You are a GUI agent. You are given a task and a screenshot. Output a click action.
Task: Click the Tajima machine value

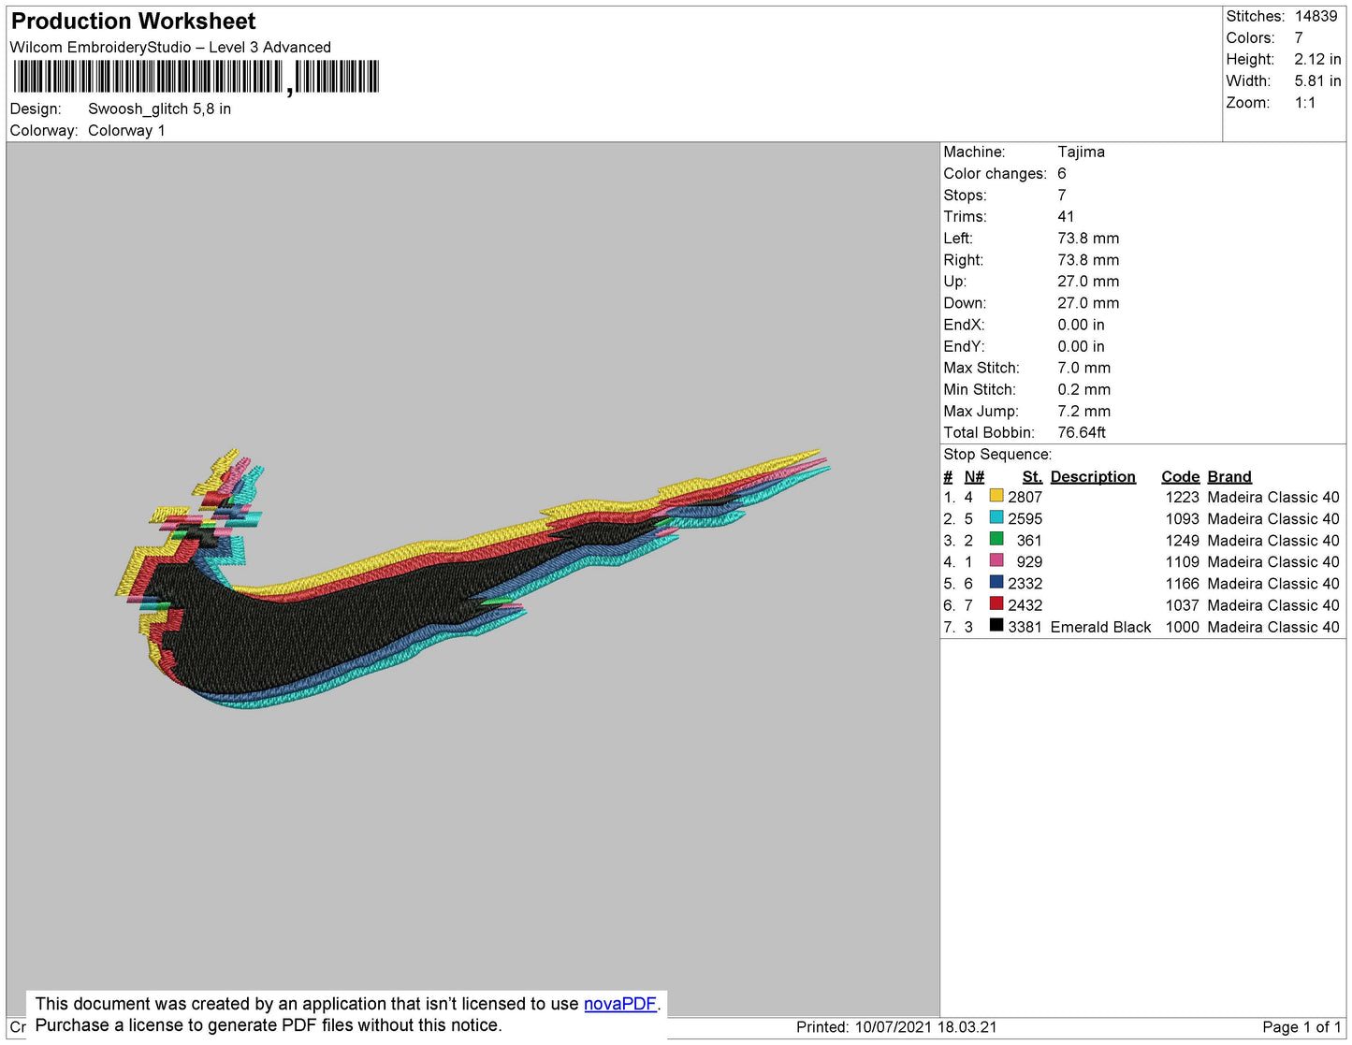tap(1081, 152)
